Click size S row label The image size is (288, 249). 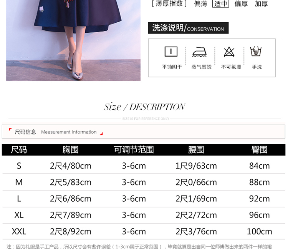pos(19,166)
